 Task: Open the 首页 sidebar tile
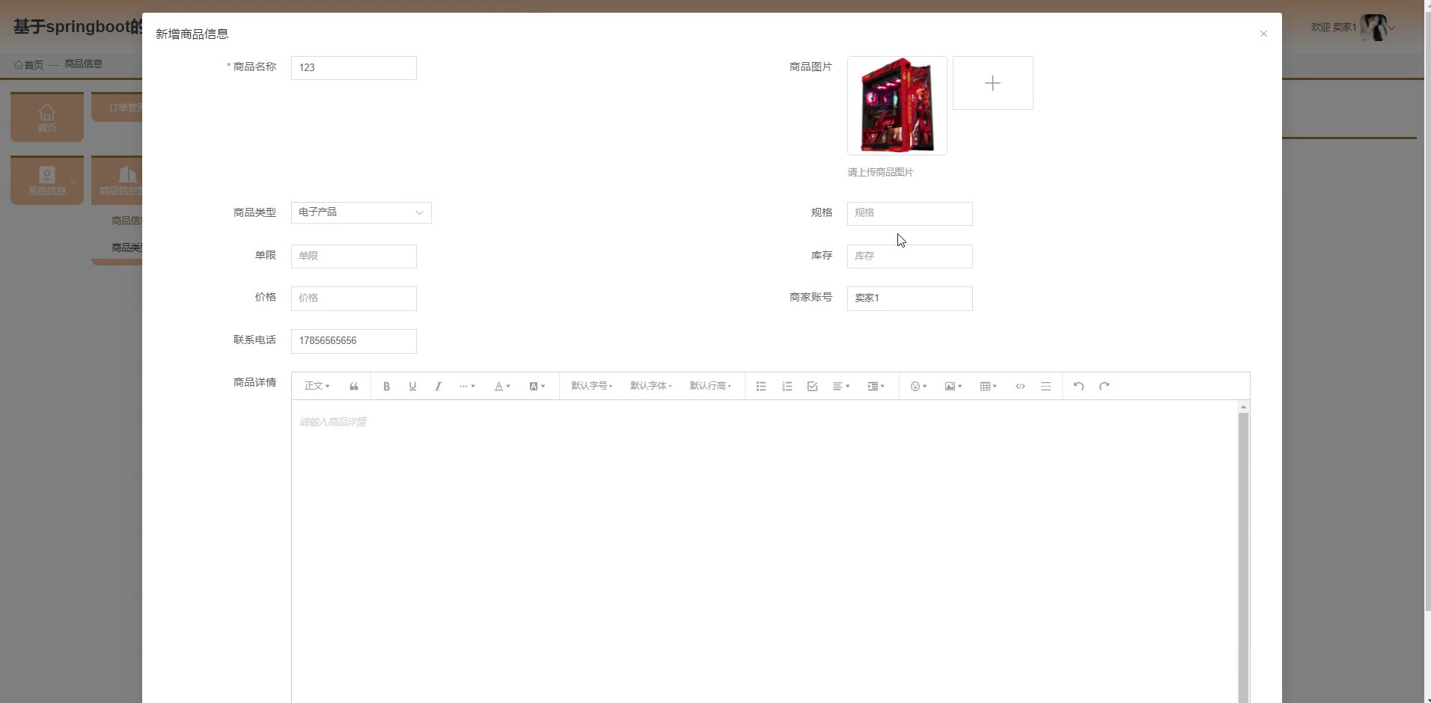tap(47, 117)
